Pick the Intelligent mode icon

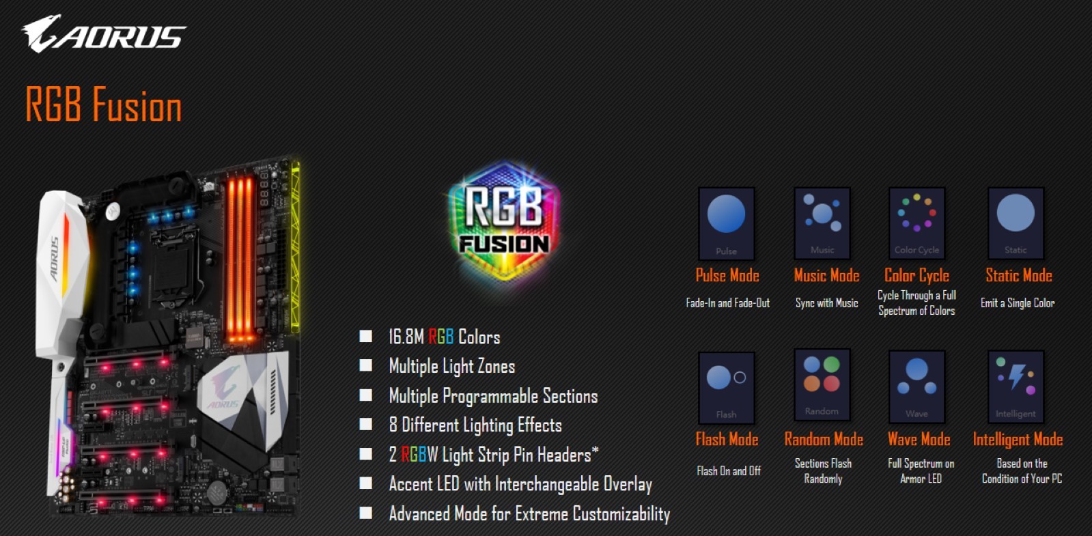click(1016, 387)
